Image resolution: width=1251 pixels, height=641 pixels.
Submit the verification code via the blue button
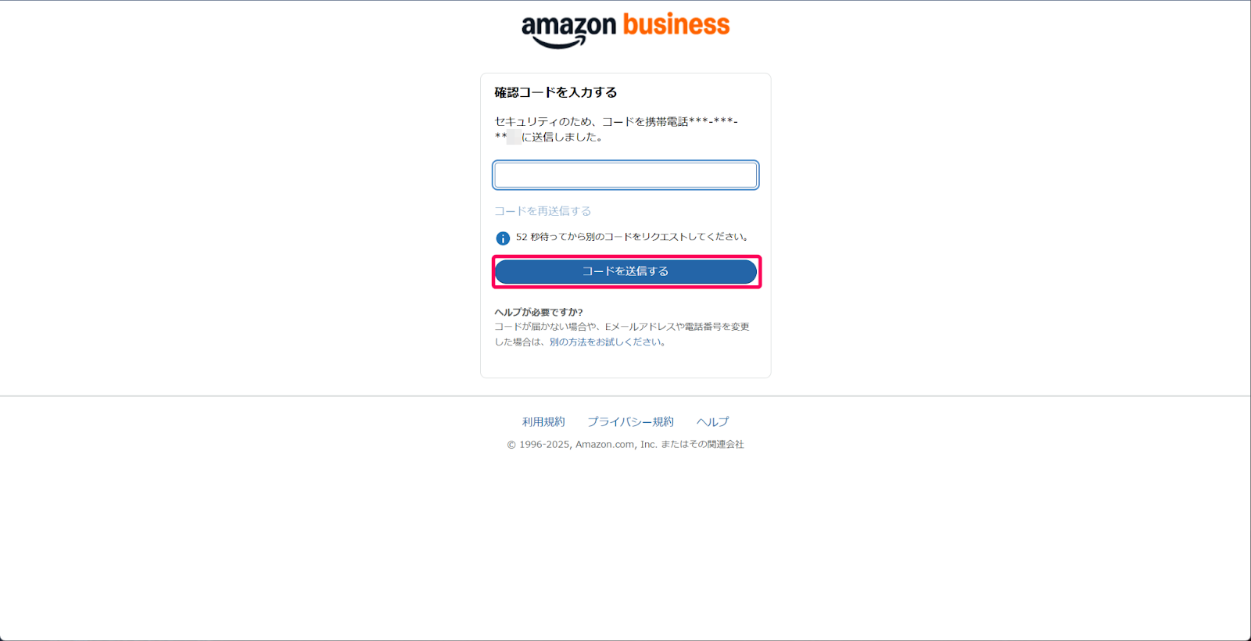(625, 271)
